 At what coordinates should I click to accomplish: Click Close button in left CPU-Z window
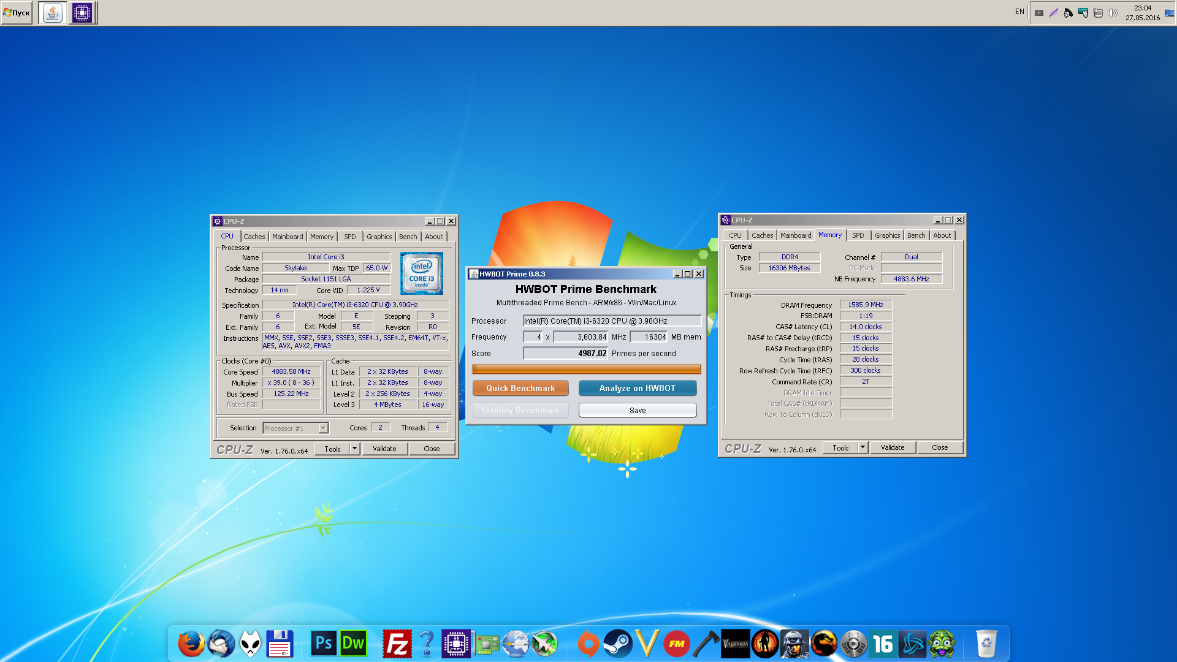(x=432, y=449)
